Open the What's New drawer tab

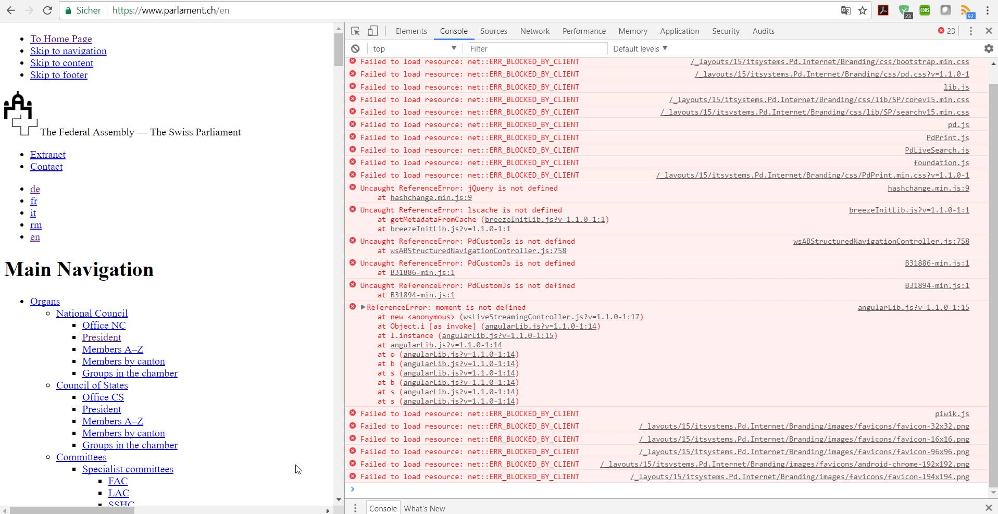tap(424, 508)
